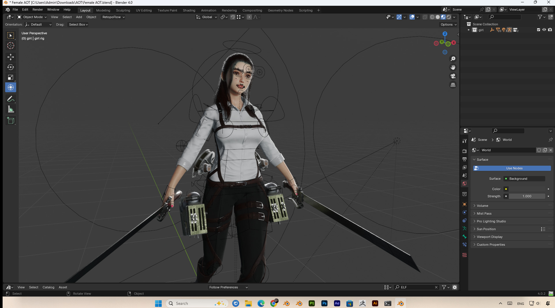Click the Use Nodes button
This screenshot has height=308, width=555.
point(512,168)
